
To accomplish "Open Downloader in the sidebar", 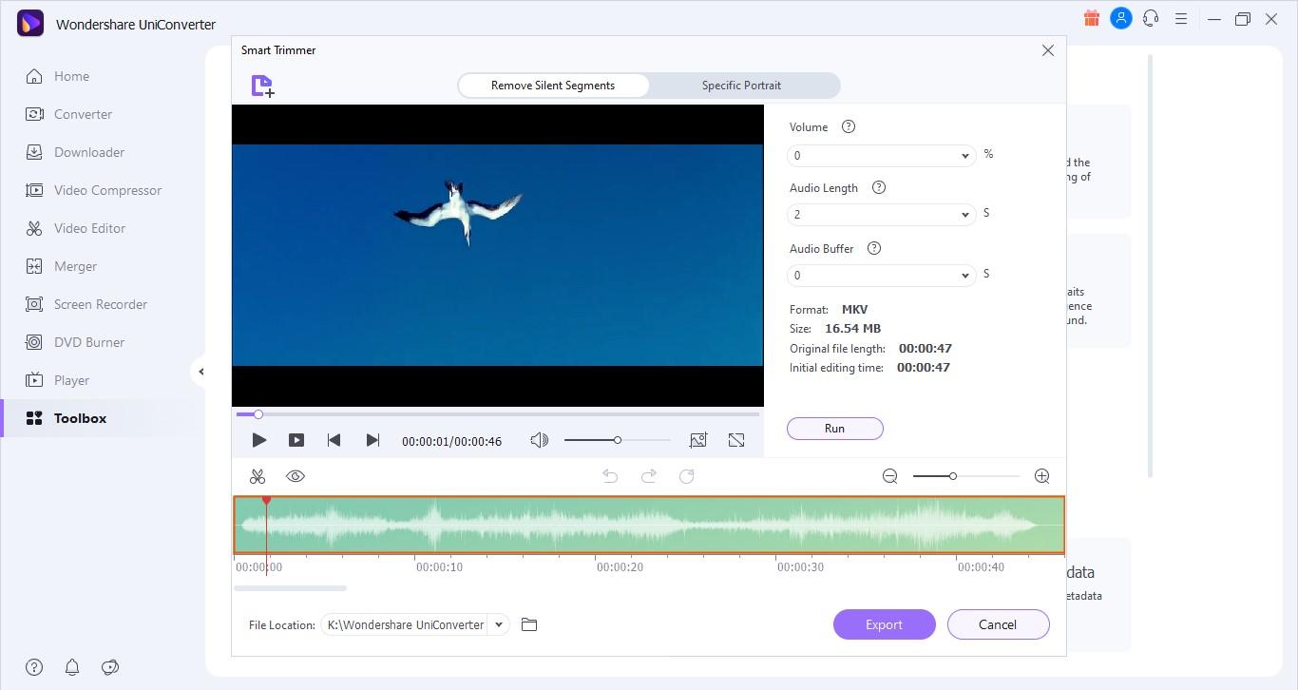I will (89, 152).
